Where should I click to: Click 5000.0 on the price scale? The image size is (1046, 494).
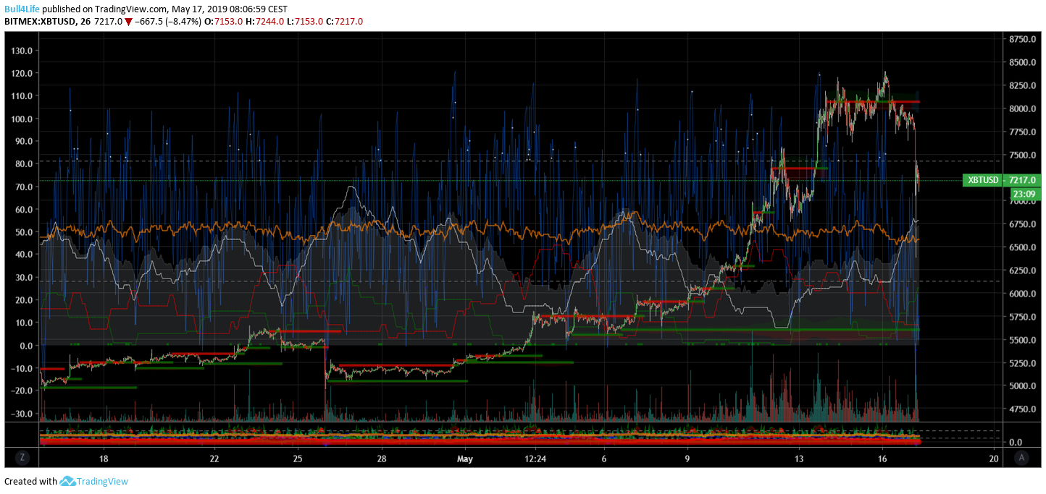click(x=1023, y=386)
